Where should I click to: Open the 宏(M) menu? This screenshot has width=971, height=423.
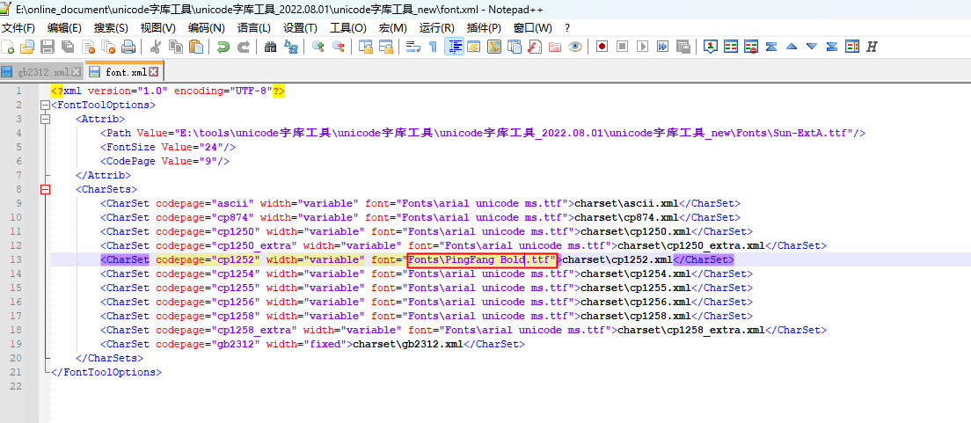392,28
